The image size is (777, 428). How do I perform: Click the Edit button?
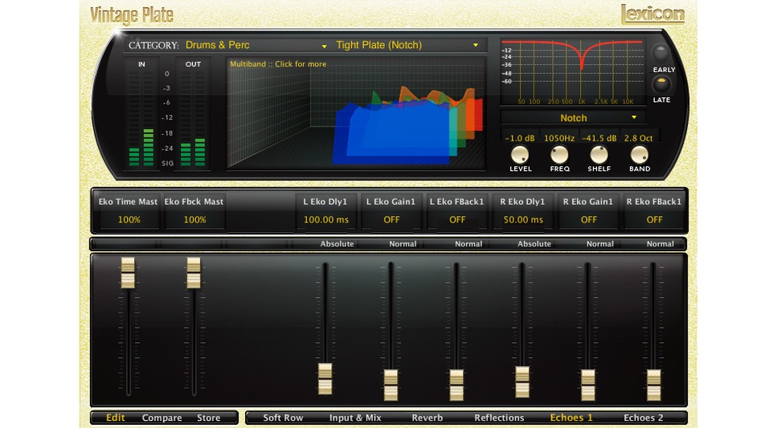116,418
